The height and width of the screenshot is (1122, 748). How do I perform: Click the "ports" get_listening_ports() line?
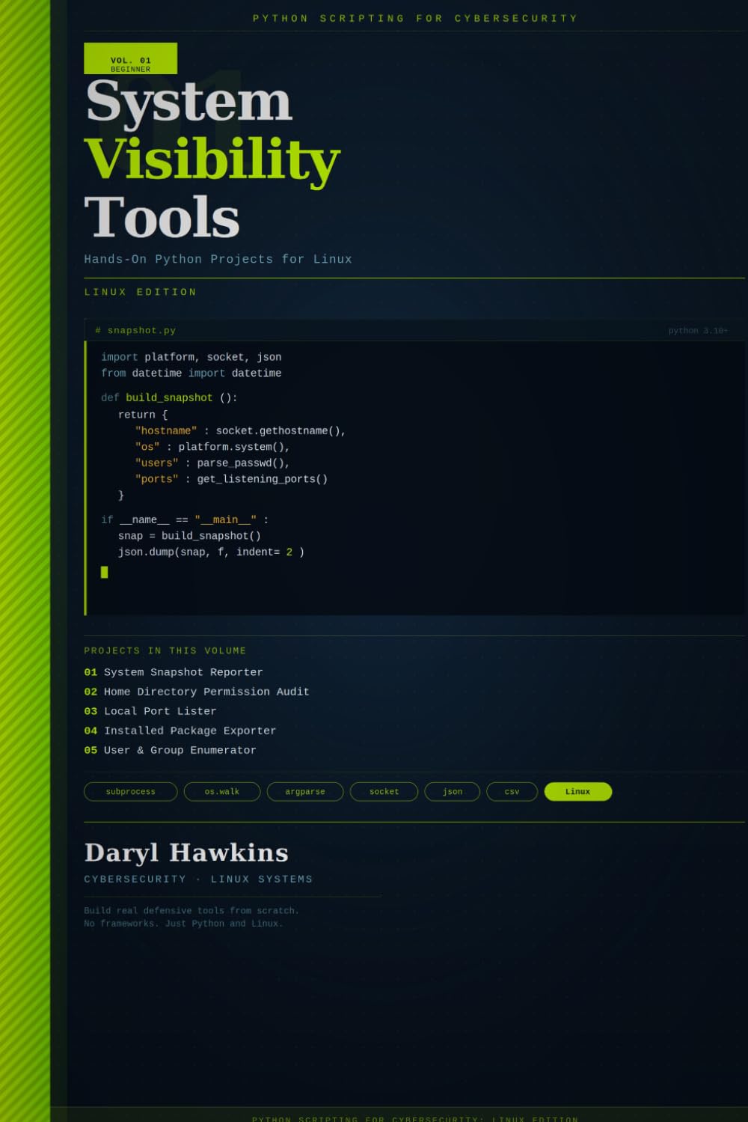[x=231, y=479]
